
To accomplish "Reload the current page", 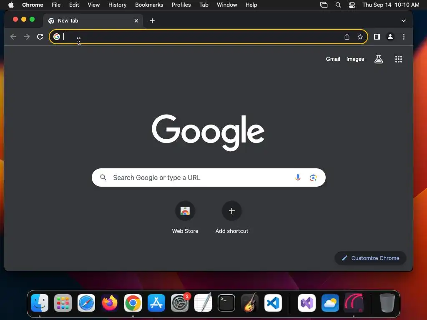I will click(x=40, y=37).
